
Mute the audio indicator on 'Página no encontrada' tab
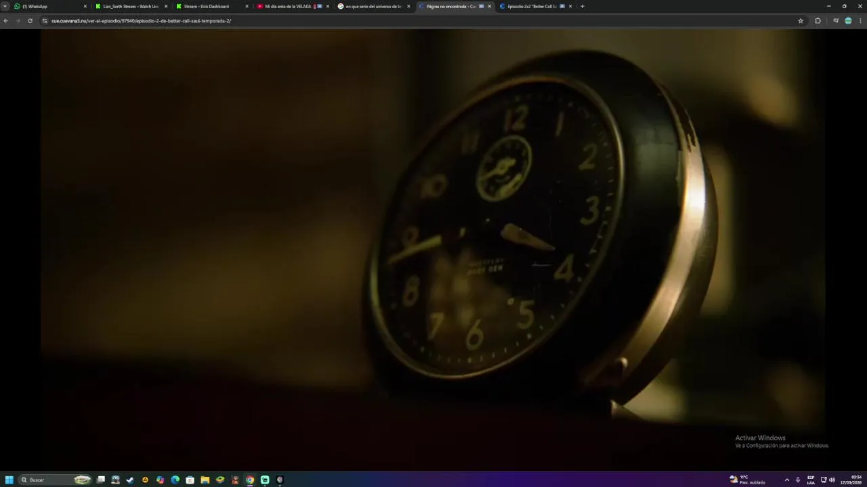point(482,6)
